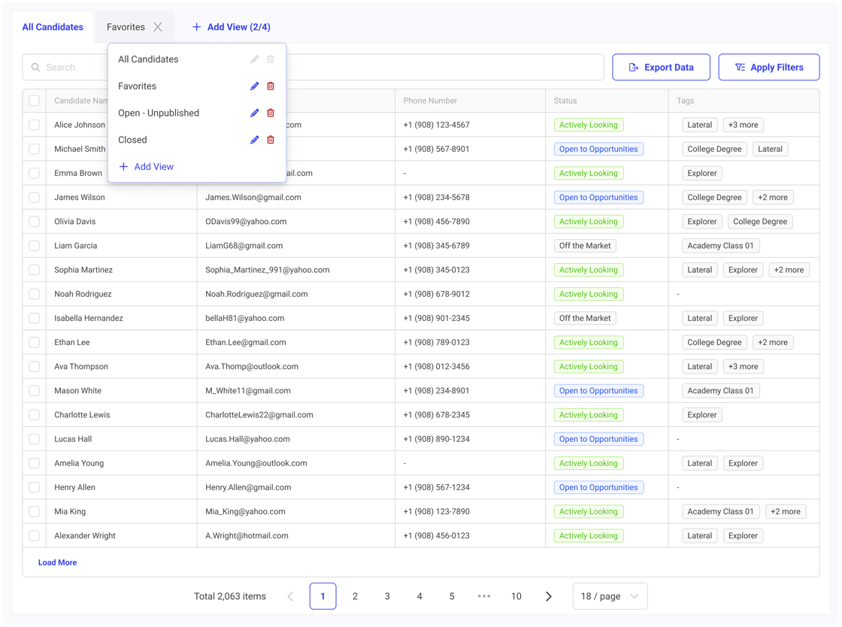This screenshot has width=842, height=627.
Task: Select the header select-all checkbox
Action: tap(35, 101)
